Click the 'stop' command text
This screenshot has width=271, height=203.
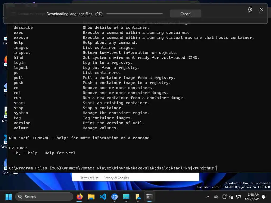(18, 108)
